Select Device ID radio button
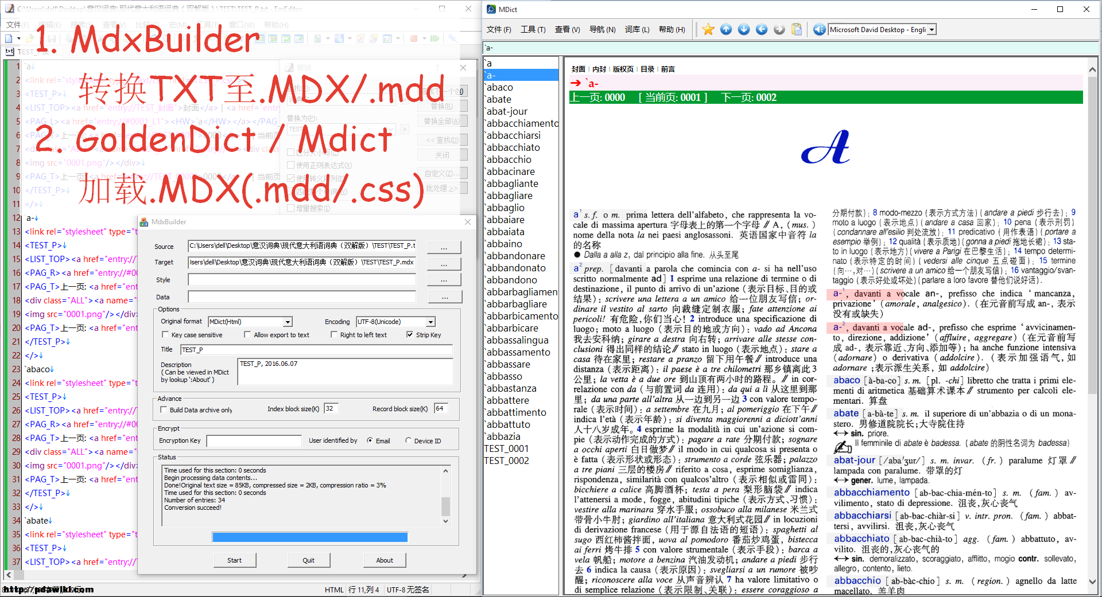1102x597 pixels. tap(408, 441)
